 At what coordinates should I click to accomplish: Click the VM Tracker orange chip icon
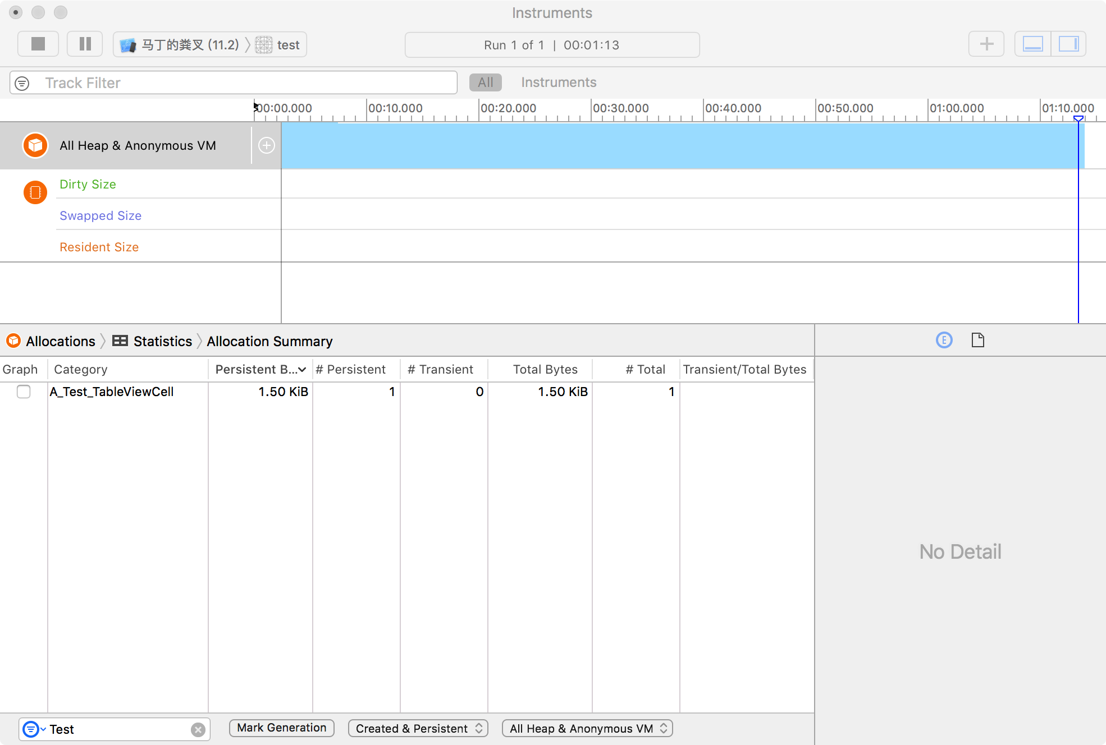(x=35, y=192)
